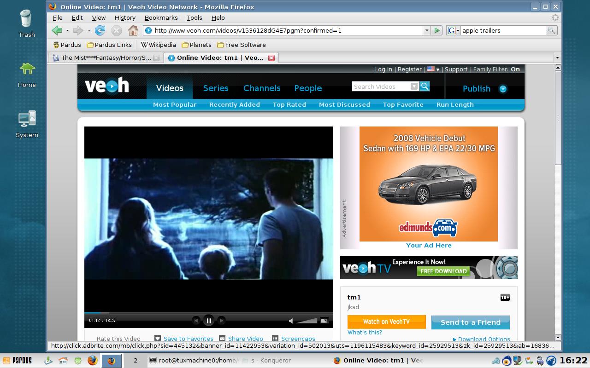Open the File menu
The height and width of the screenshot is (368, 590).
point(58,17)
